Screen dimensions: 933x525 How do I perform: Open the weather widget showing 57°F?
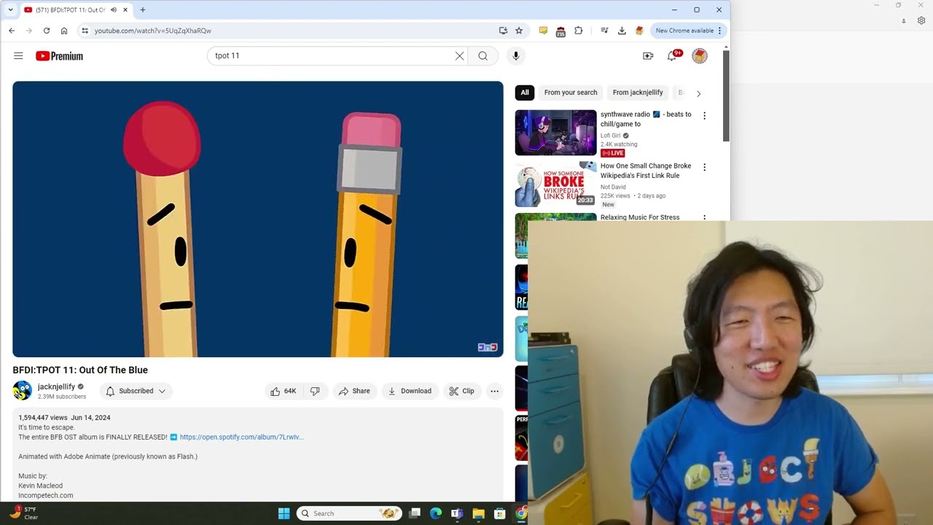point(23,513)
